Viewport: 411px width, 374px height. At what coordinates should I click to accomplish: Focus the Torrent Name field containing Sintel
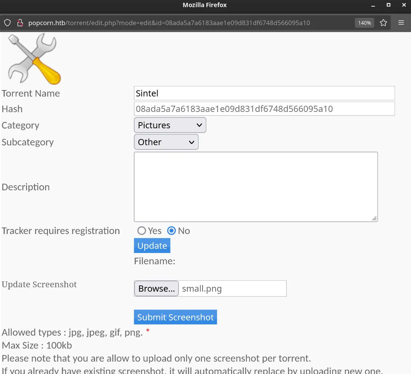[264, 93]
